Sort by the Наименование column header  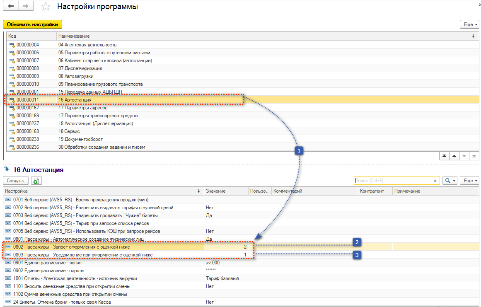(x=74, y=36)
